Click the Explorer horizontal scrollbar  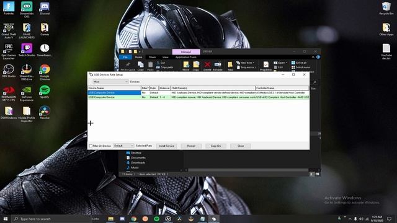248,170
